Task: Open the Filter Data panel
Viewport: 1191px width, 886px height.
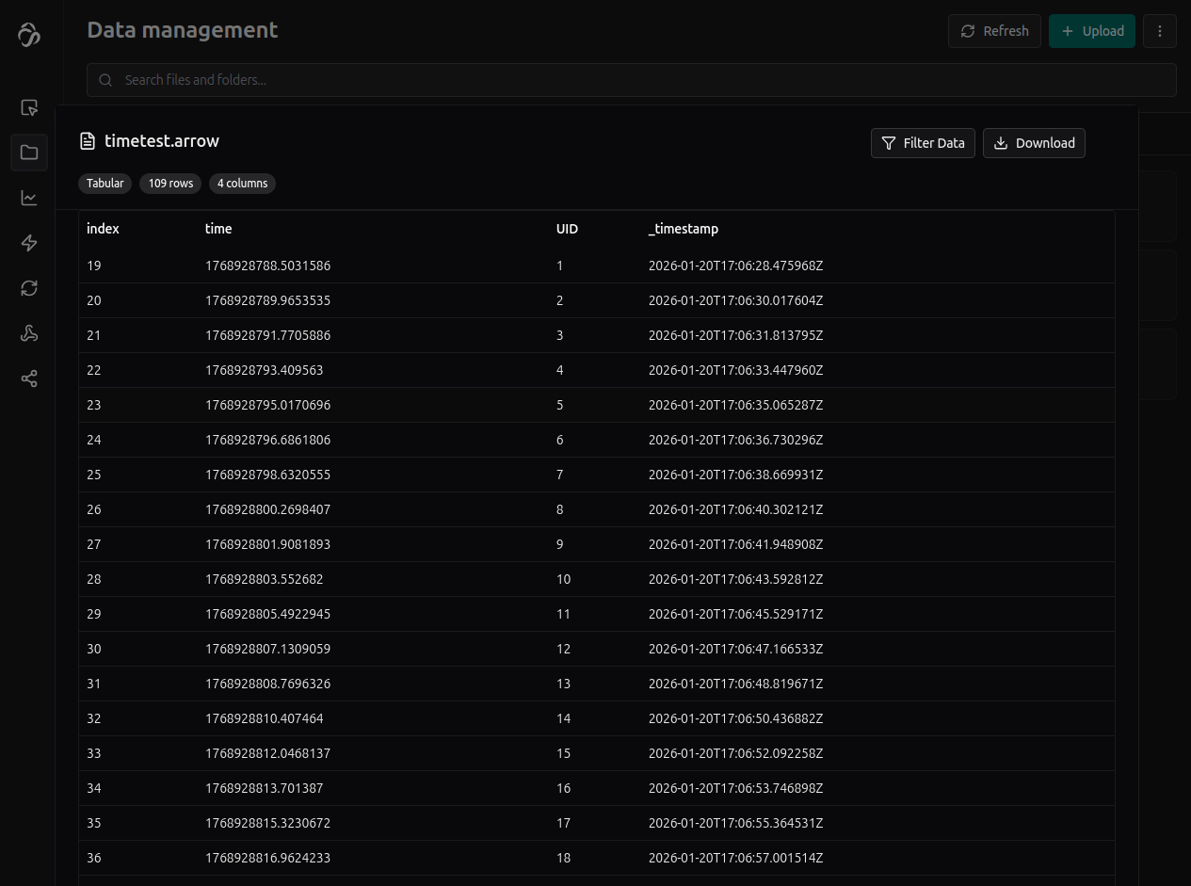Action: (923, 143)
